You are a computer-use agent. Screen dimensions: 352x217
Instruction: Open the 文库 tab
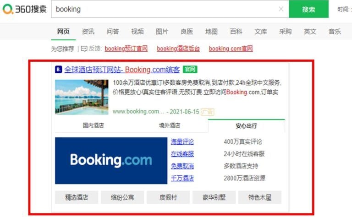tap(261, 32)
